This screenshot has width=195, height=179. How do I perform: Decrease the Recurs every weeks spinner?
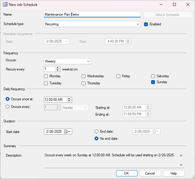(x=57, y=70)
